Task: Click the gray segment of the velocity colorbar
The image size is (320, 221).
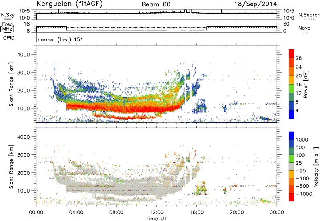Action: coord(292,166)
